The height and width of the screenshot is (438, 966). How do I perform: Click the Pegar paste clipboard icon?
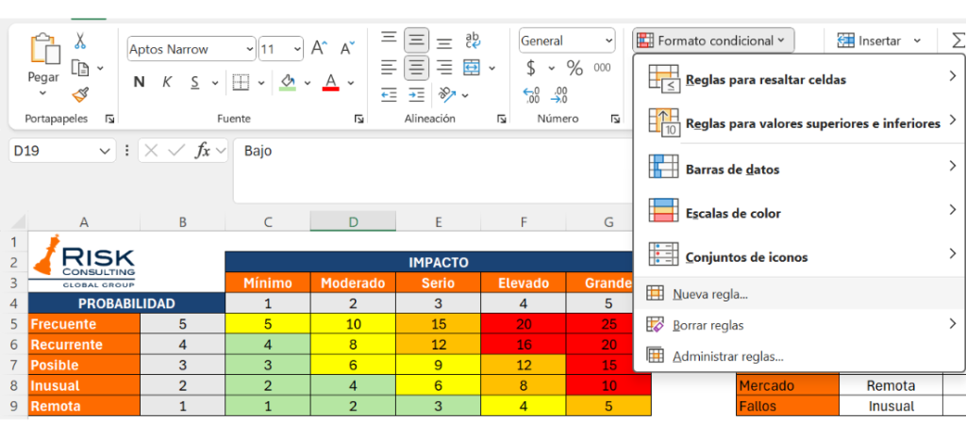click(44, 50)
